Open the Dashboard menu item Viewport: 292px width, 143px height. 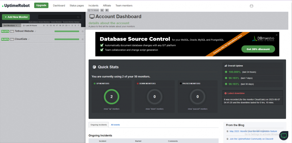pyautogui.click(x=59, y=6)
